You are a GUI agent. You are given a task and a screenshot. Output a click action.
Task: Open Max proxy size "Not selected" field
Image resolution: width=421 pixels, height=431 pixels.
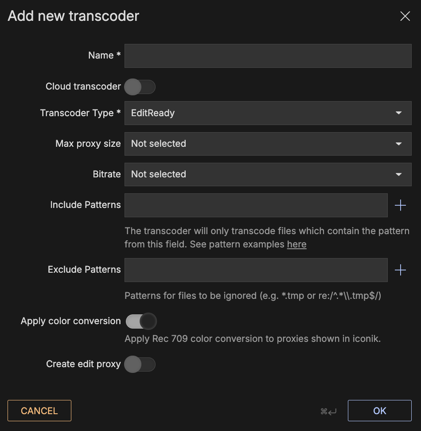pyautogui.click(x=261, y=144)
